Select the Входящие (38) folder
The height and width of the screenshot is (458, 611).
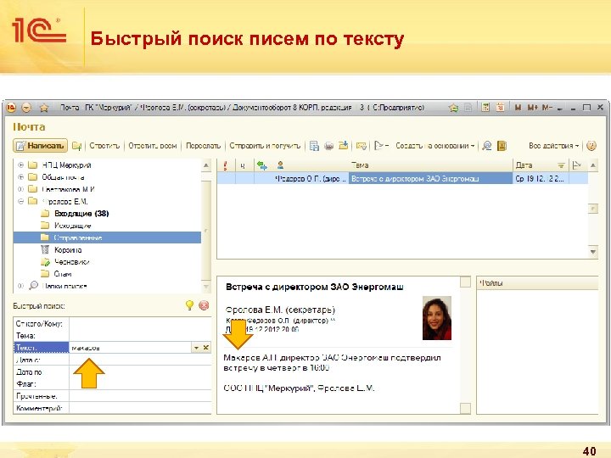tap(81, 214)
